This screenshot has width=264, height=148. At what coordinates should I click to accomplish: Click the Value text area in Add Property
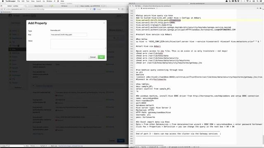tap(78, 44)
